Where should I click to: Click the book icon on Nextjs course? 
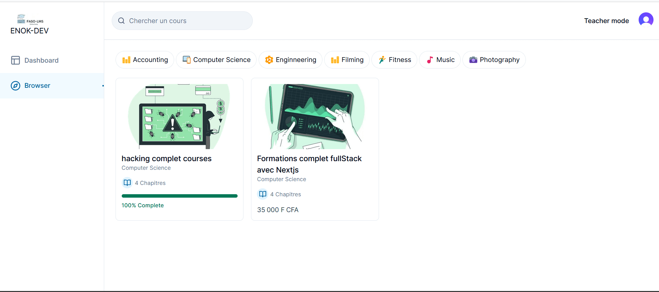[263, 194]
